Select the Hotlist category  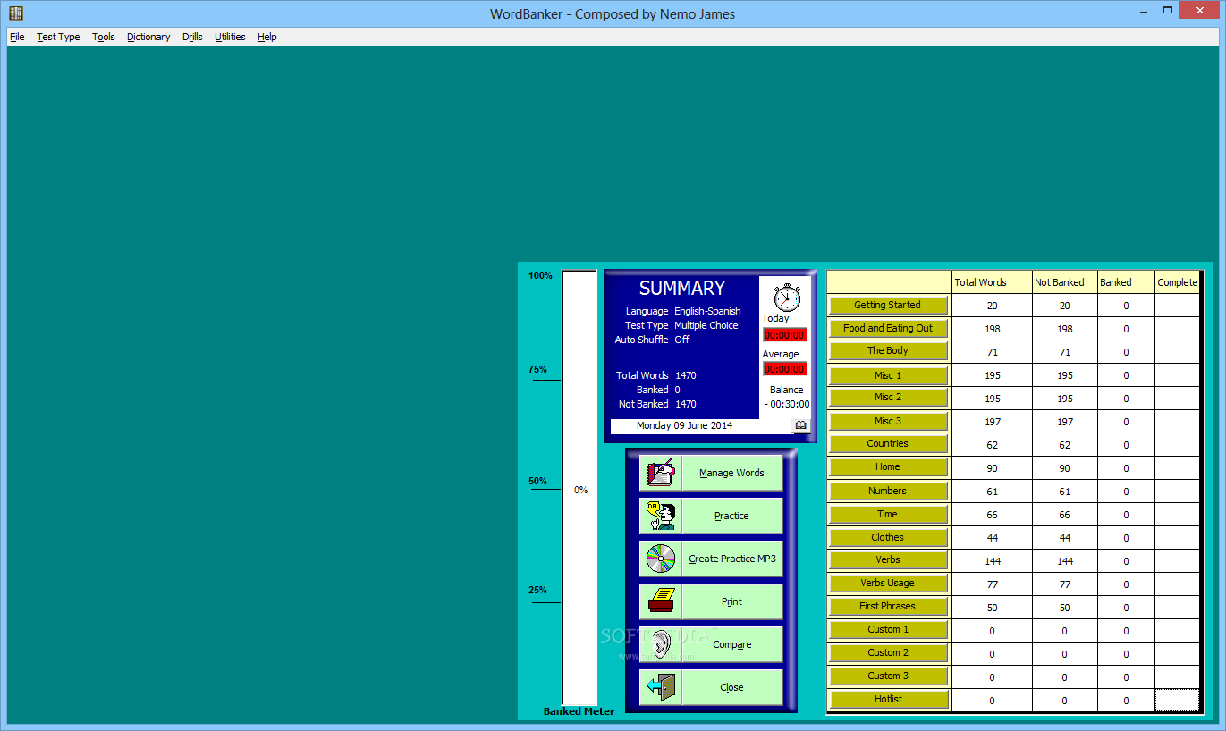[x=888, y=700]
